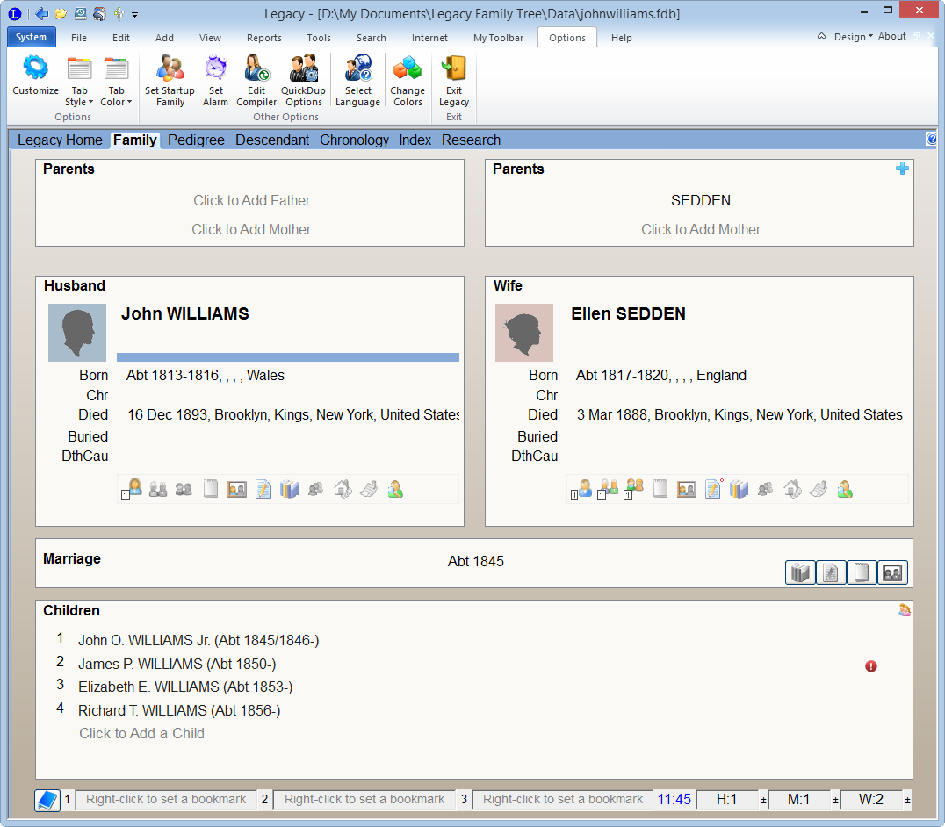Click the blue help icon at right of view tabs
945x827 pixels.
pyautogui.click(x=931, y=139)
